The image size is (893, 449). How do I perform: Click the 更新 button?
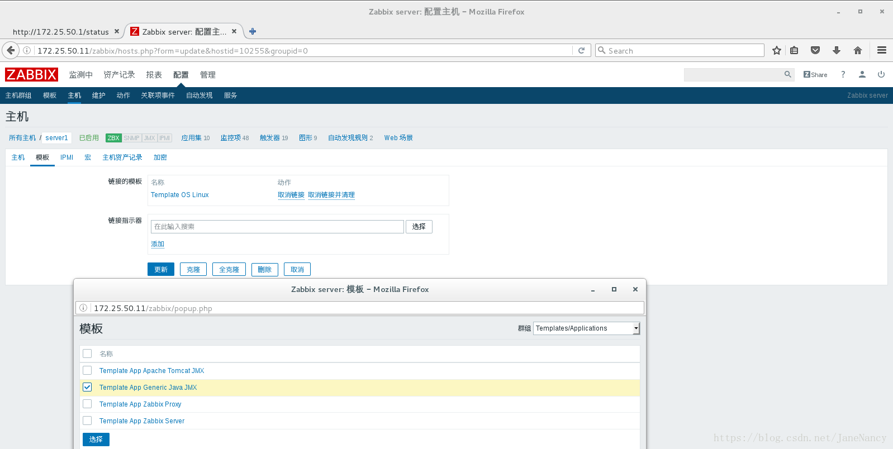(x=161, y=269)
